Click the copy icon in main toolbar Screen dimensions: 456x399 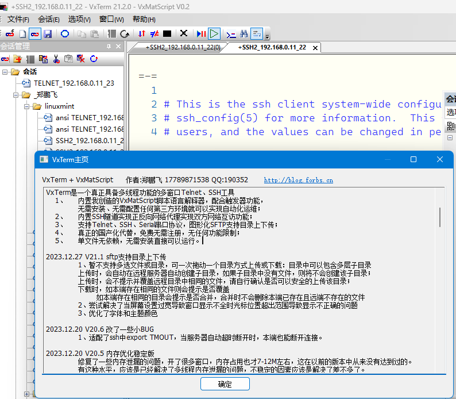(x=82, y=34)
